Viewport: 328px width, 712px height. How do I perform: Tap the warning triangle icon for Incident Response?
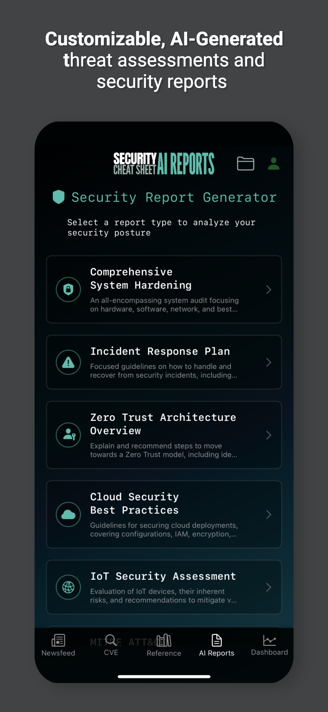coord(68,362)
